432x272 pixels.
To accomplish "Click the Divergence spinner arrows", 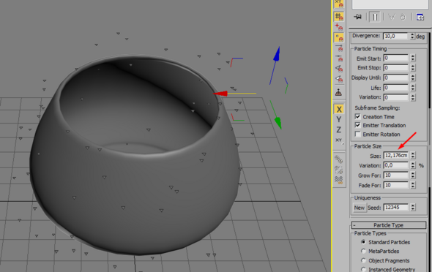I will click(x=412, y=37).
